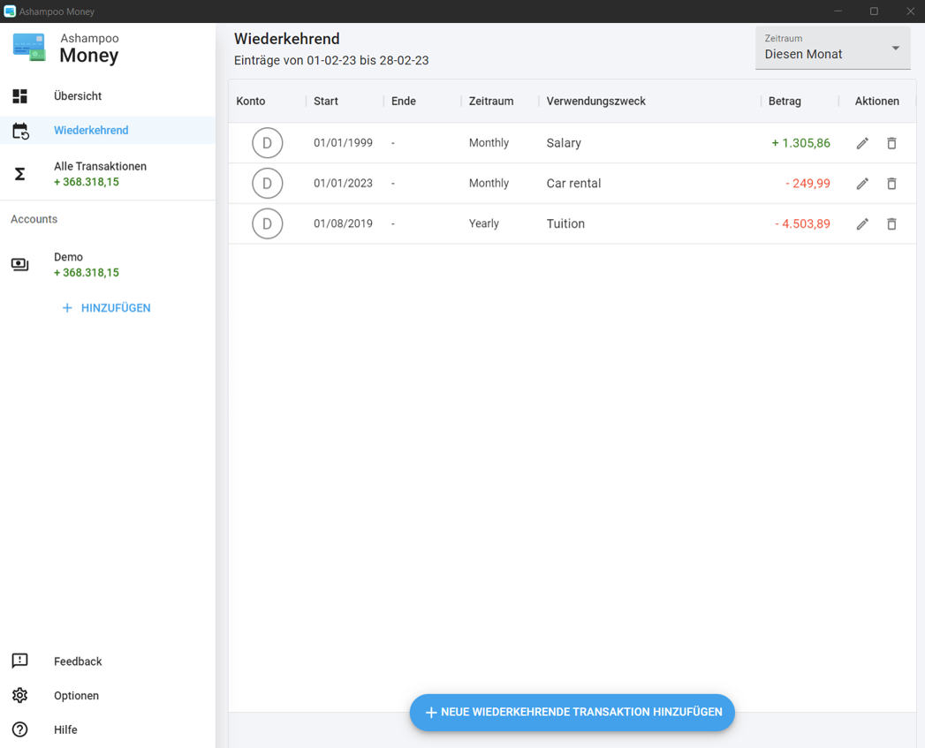Click the Salary purpose text

point(564,143)
